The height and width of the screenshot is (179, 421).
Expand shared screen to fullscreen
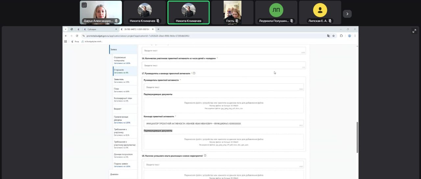pos(414,31)
